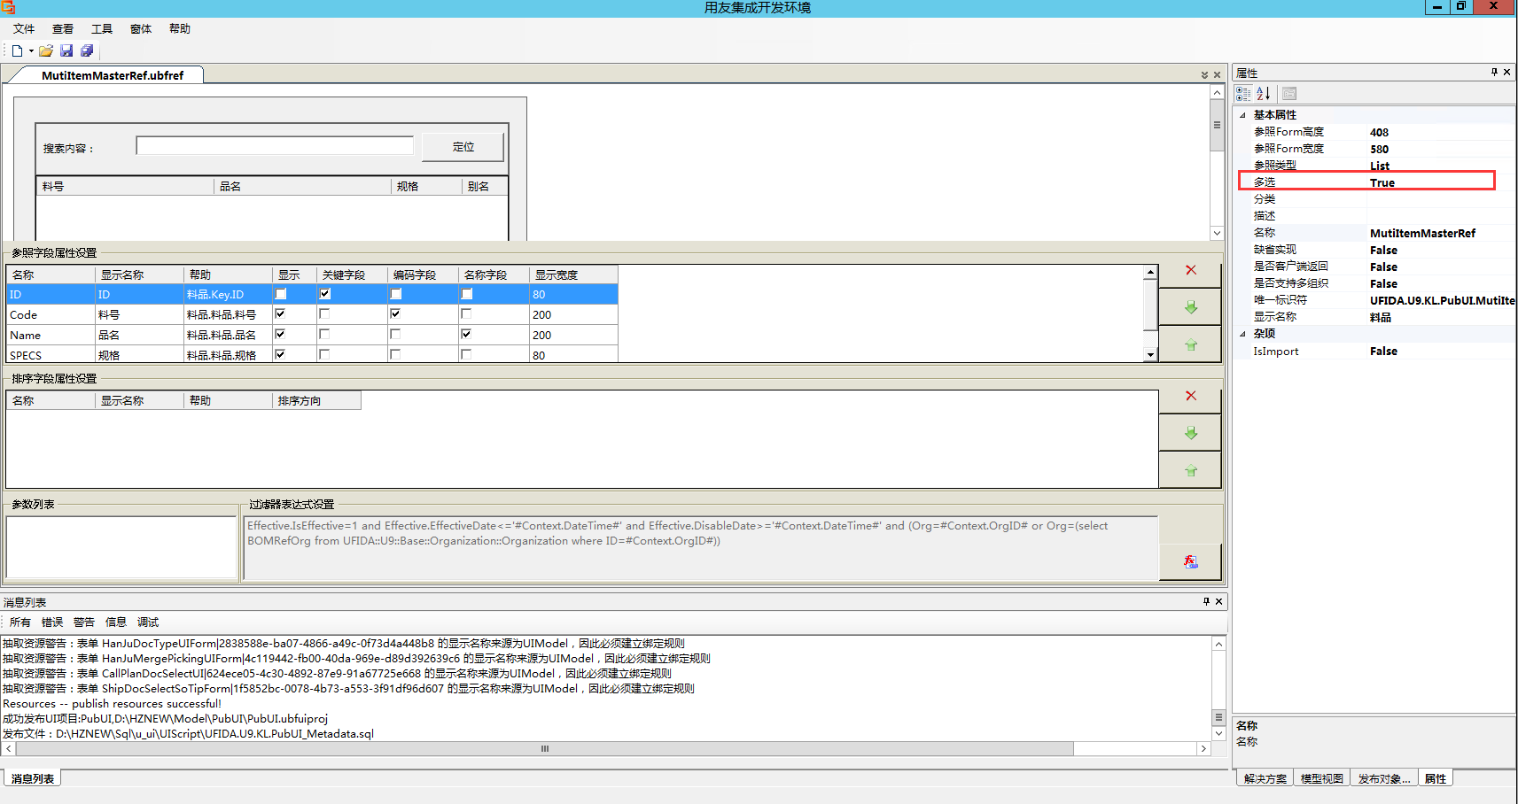This screenshot has height=804, width=1518.
Task: Sort properties alphabetically
Action: click(x=1264, y=94)
